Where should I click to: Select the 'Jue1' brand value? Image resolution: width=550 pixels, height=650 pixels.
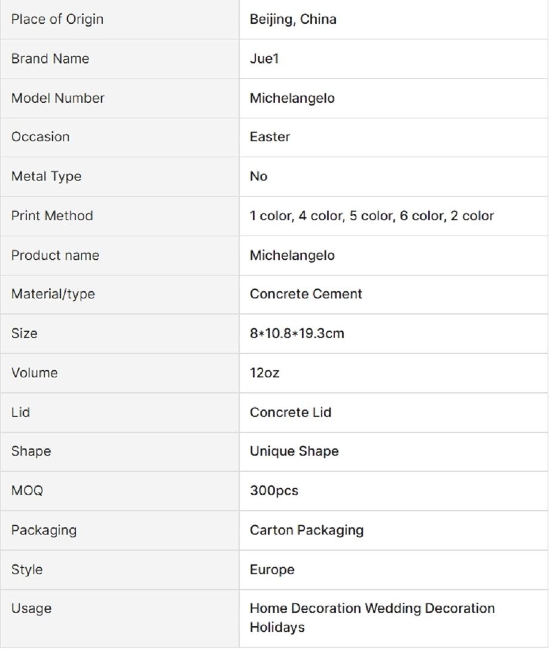pos(264,59)
